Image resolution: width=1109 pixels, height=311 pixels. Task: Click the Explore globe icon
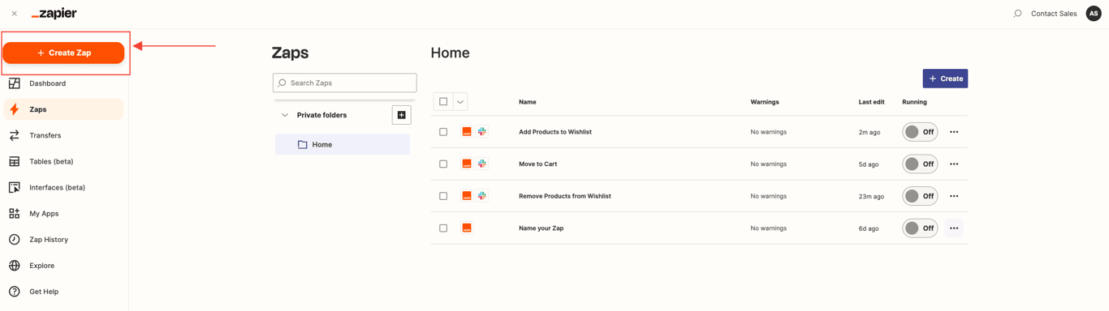pyautogui.click(x=15, y=266)
